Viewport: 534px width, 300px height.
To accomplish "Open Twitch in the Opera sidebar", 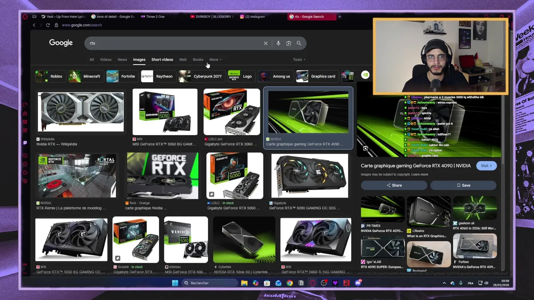I will click(x=25, y=142).
